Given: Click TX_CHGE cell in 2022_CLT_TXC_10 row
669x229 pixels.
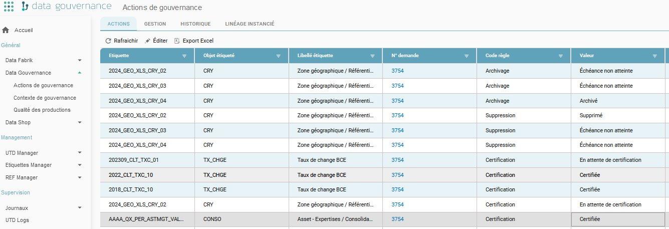Looking at the screenshot, I should click(x=242, y=175).
